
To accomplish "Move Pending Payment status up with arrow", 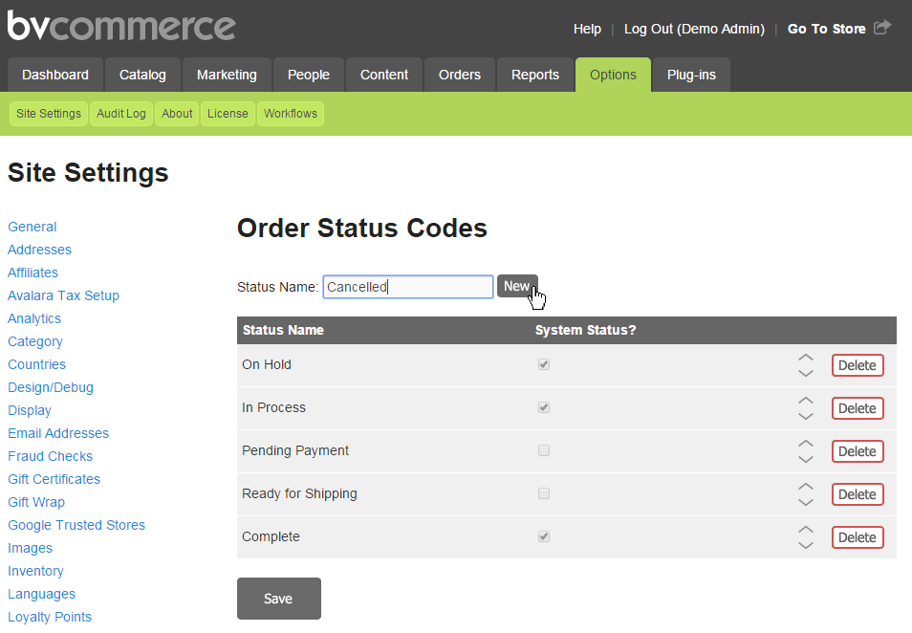I will [x=806, y=444].
